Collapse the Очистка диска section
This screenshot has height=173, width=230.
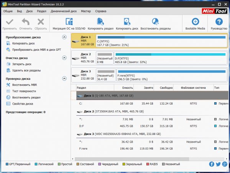64,58
